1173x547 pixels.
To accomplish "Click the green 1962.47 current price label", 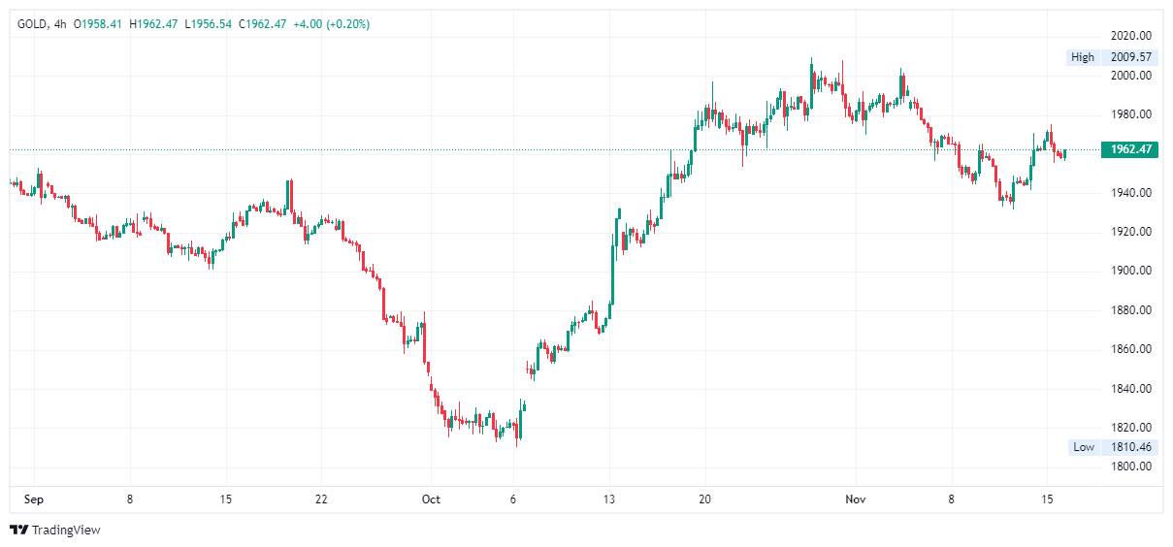I will coord(1130,149).
